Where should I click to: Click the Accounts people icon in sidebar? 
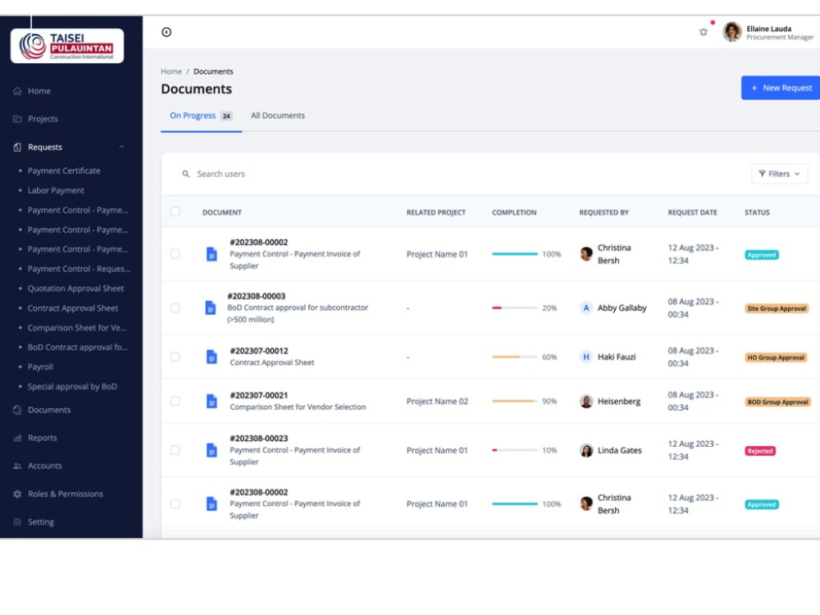(x=17, y=466)
